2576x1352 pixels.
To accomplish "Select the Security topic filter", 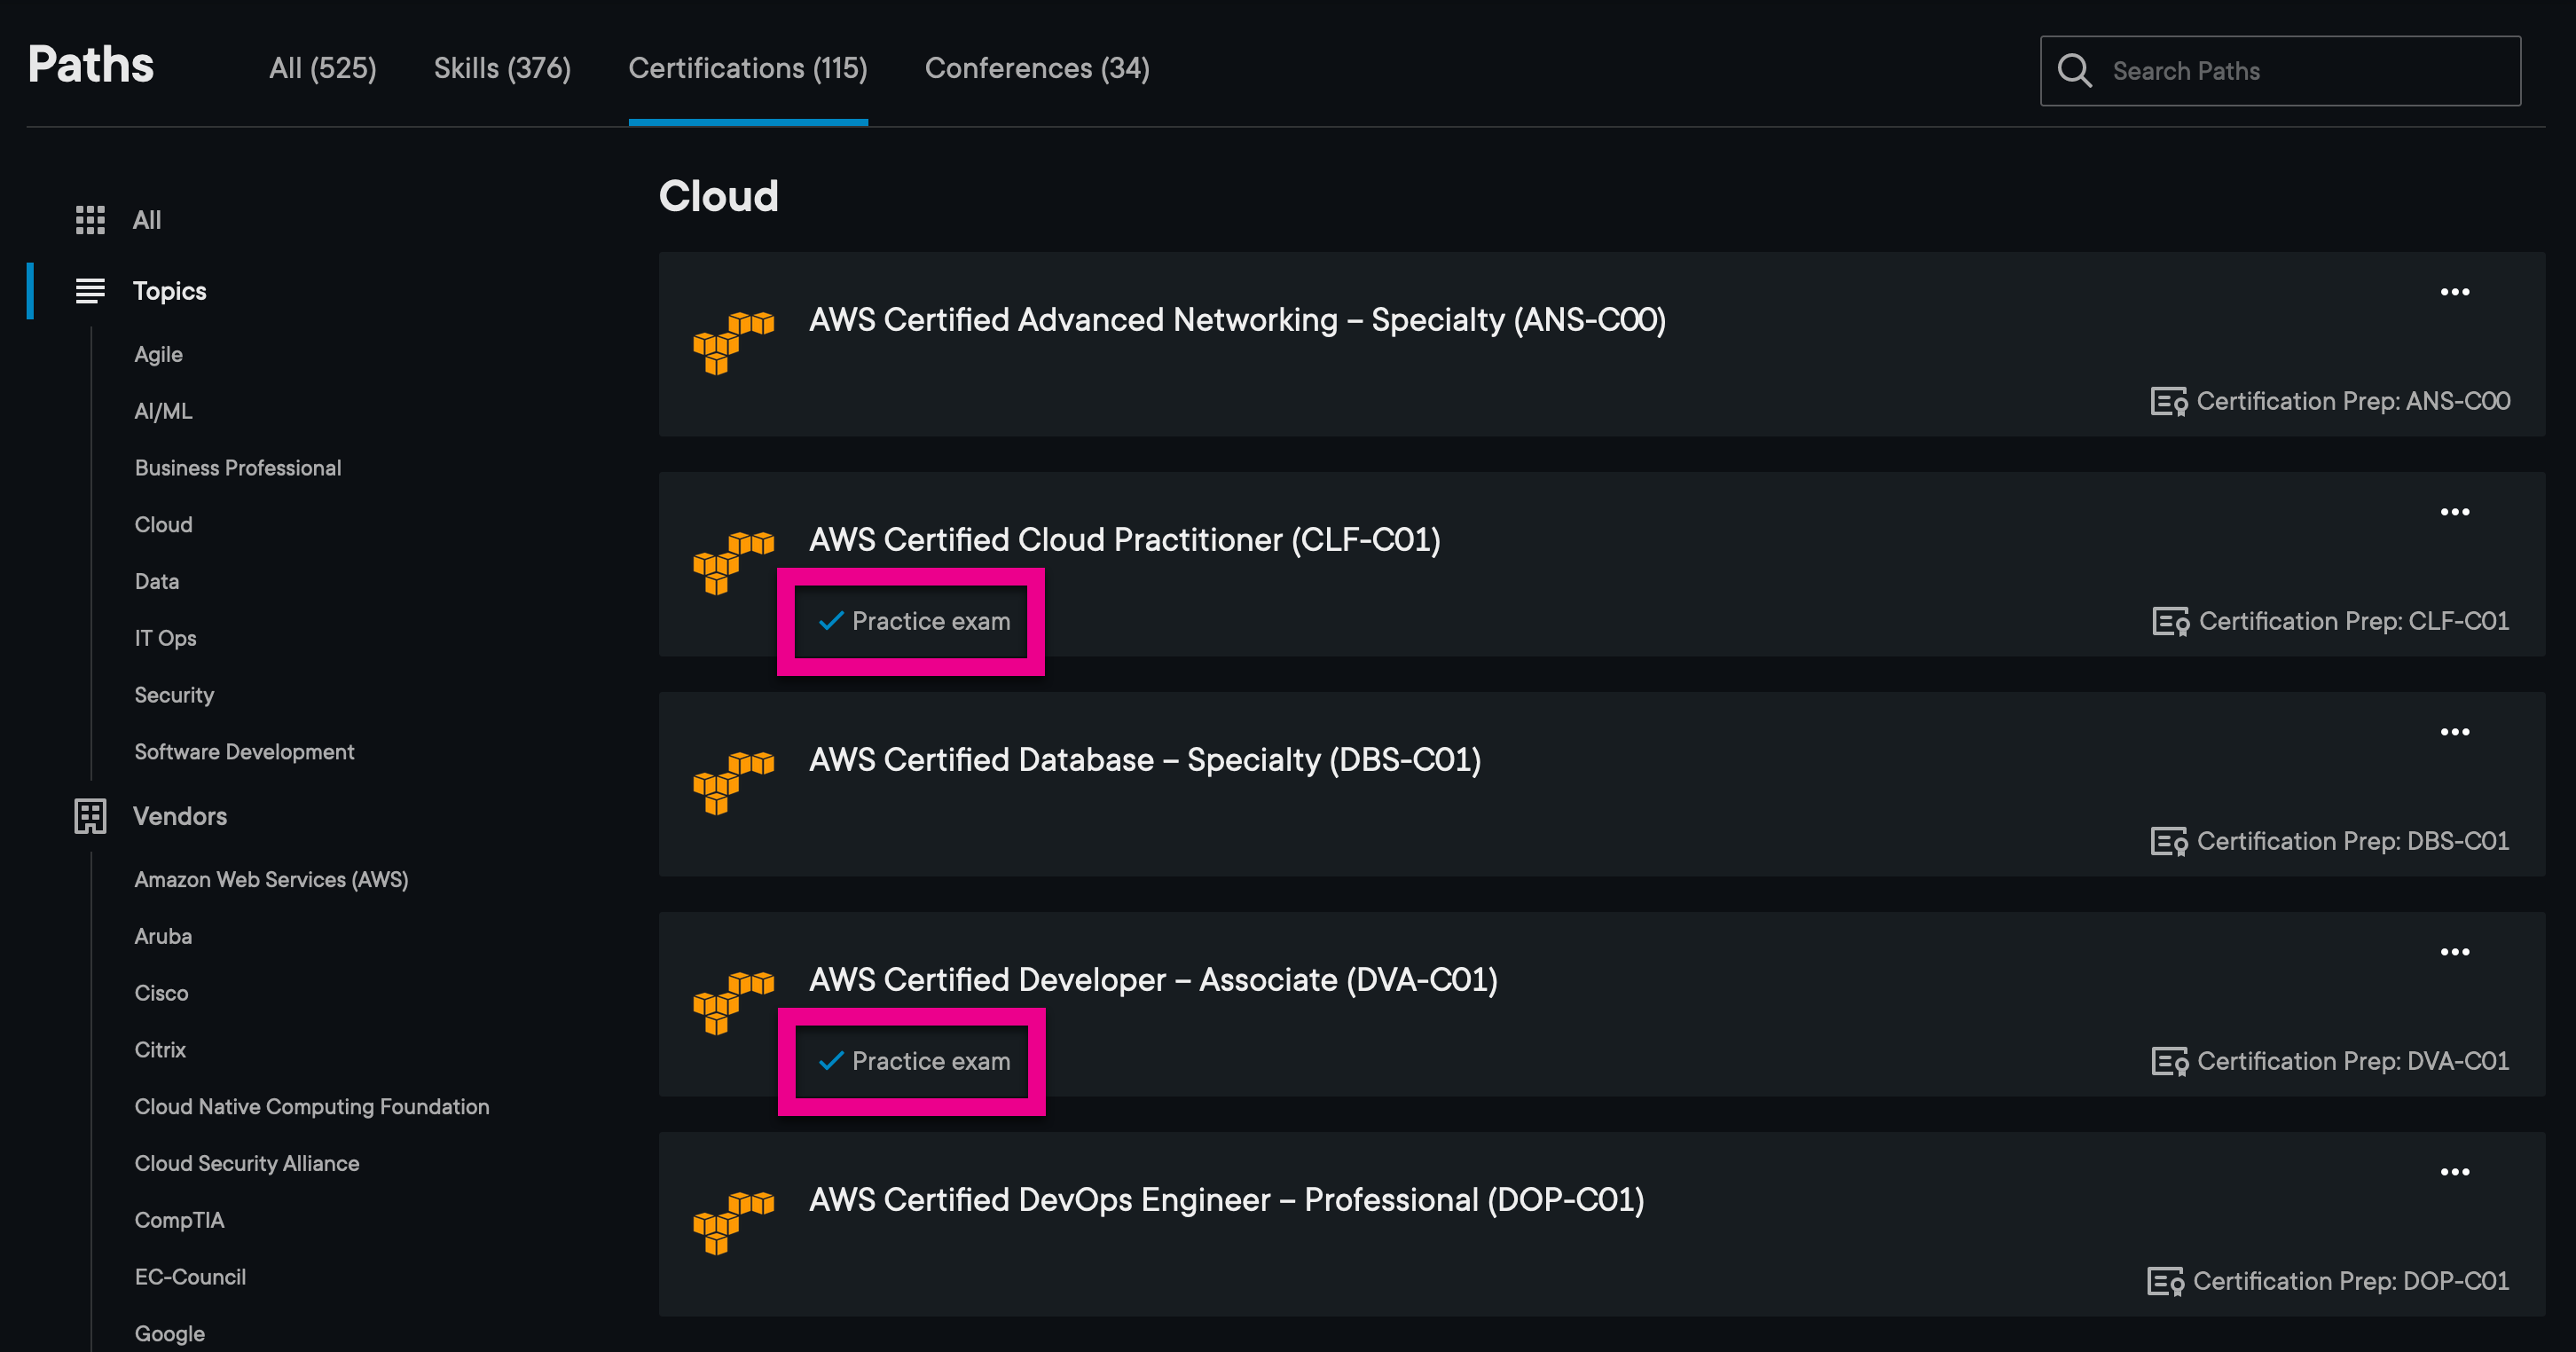I will pyautogui.click(x=174, y=695).
